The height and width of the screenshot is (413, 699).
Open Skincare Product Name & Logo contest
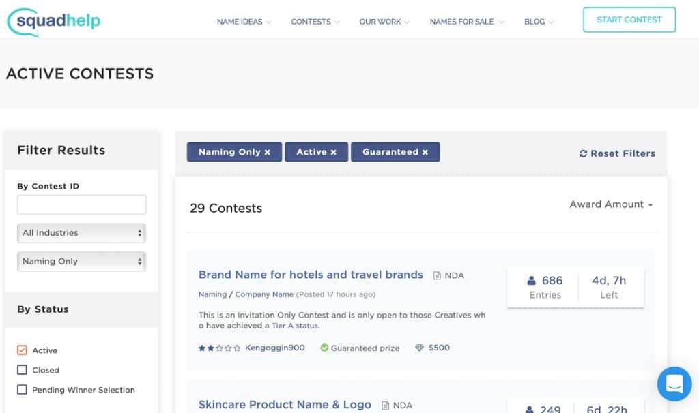(x=285, y=405)
